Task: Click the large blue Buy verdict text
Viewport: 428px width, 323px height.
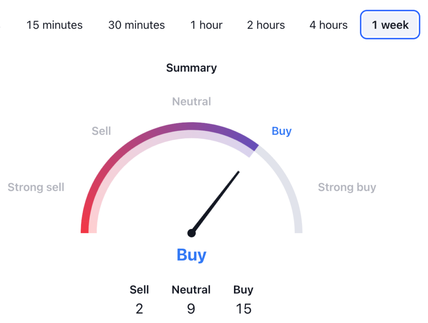Action: tap(191, 254)
